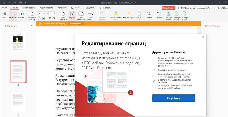Click Экспорт в Word
Screen dimensions: 228x117
point(168,16)
